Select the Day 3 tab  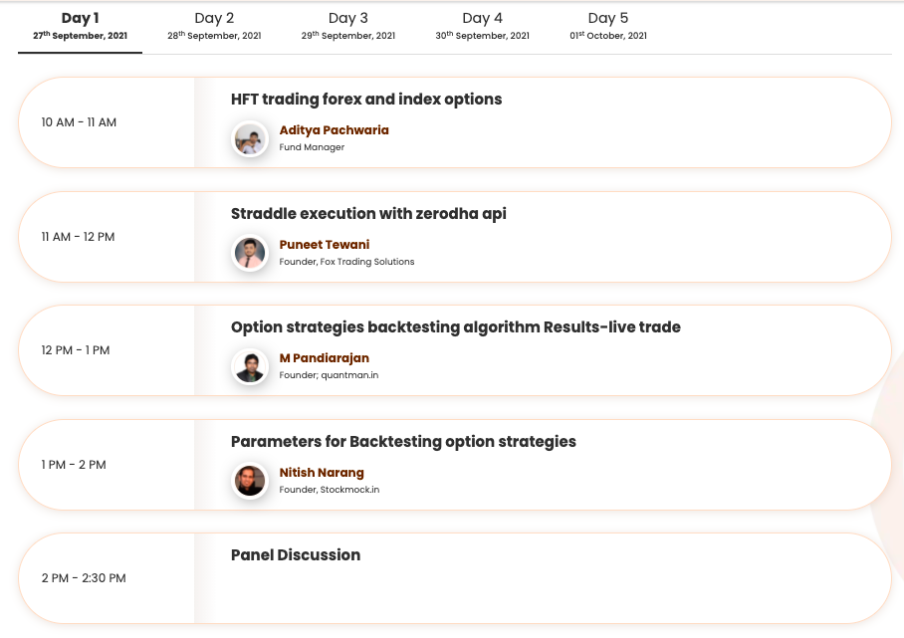pos(348,26)
